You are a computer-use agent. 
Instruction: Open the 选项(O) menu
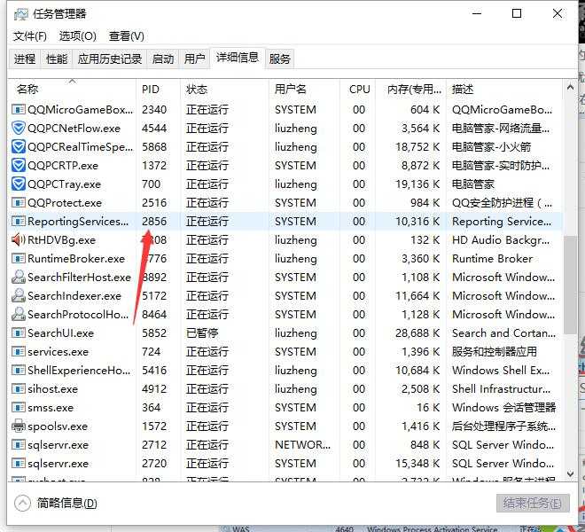(78, 36)
